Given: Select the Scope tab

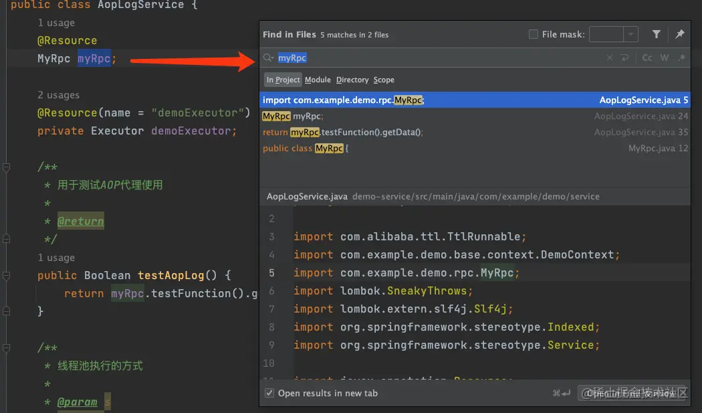Looking at the screenshot, I should (x=384, y=80).
